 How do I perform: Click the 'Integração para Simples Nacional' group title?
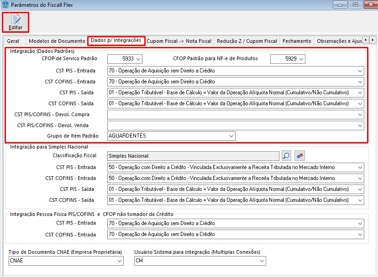click(49, 147)
